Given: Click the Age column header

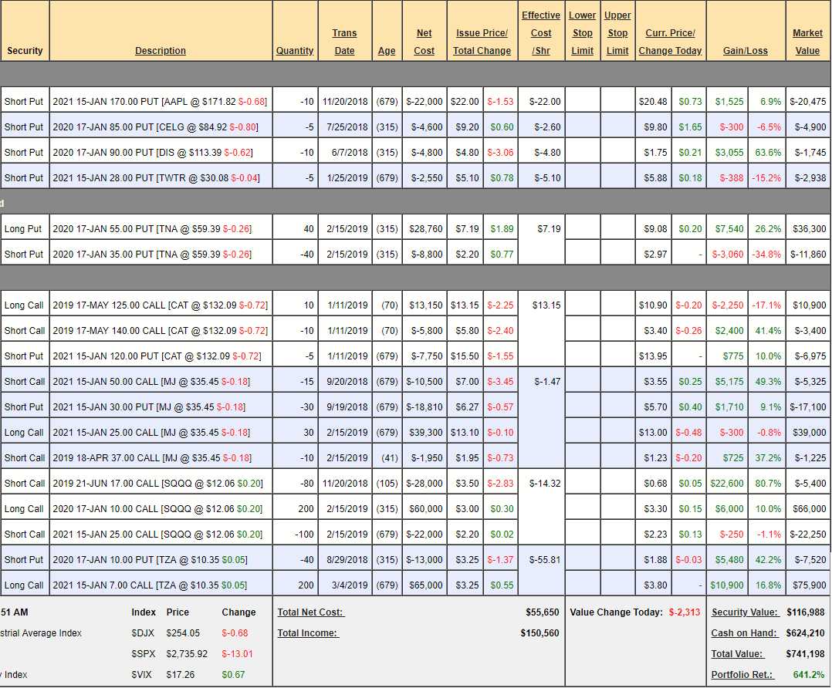Looking at the screenshot, I should click(x=387, y=51).
